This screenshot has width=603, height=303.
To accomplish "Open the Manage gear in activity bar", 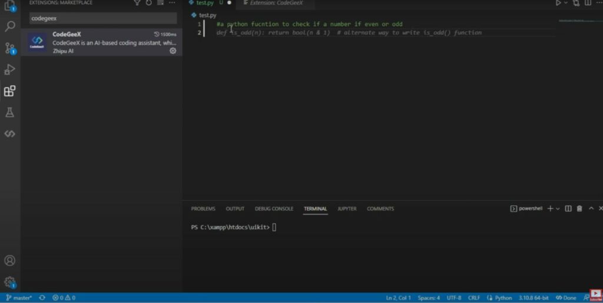I will click(x=9, y=282).
